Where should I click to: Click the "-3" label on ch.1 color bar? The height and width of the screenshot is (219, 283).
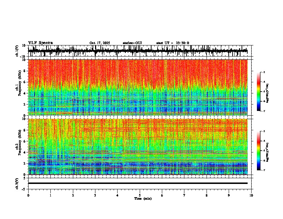(263, 72)
